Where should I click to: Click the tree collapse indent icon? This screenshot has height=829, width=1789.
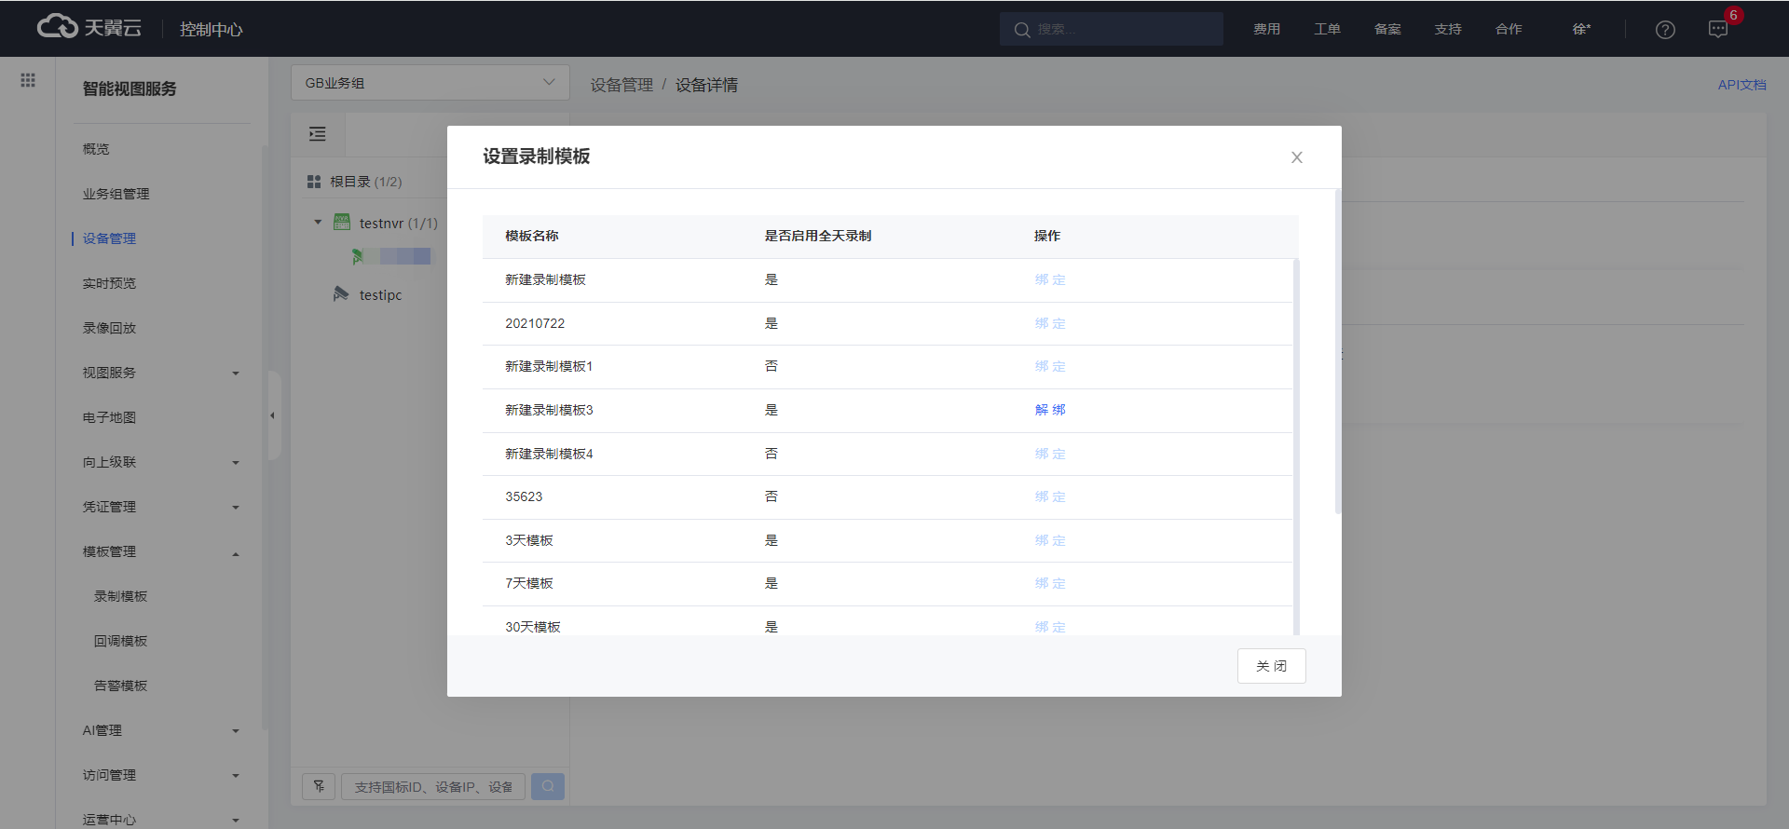pyautogui.click(x=318, y=134)
